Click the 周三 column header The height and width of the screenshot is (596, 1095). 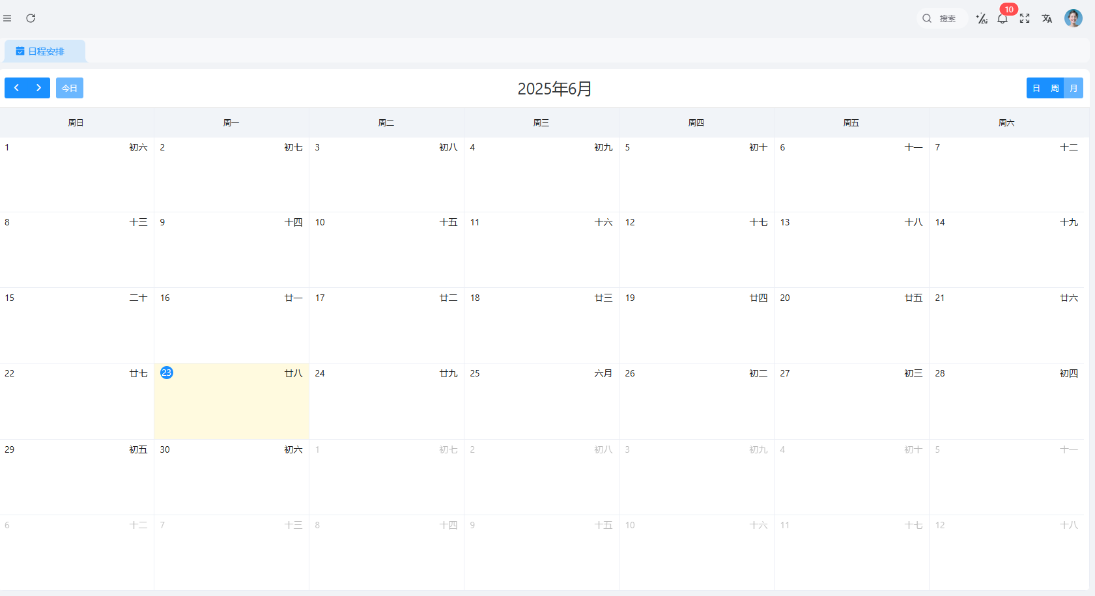[x=541, y=122]
